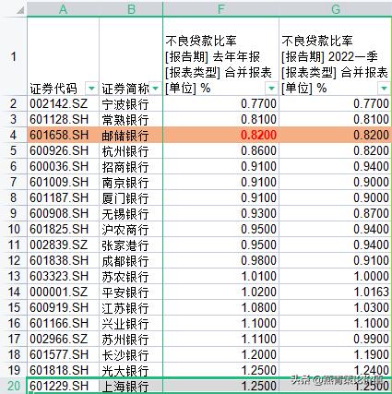Screen dimensions: 392x394
Task: Click cell 601009.SH
Action: click(x=63, y=182)
